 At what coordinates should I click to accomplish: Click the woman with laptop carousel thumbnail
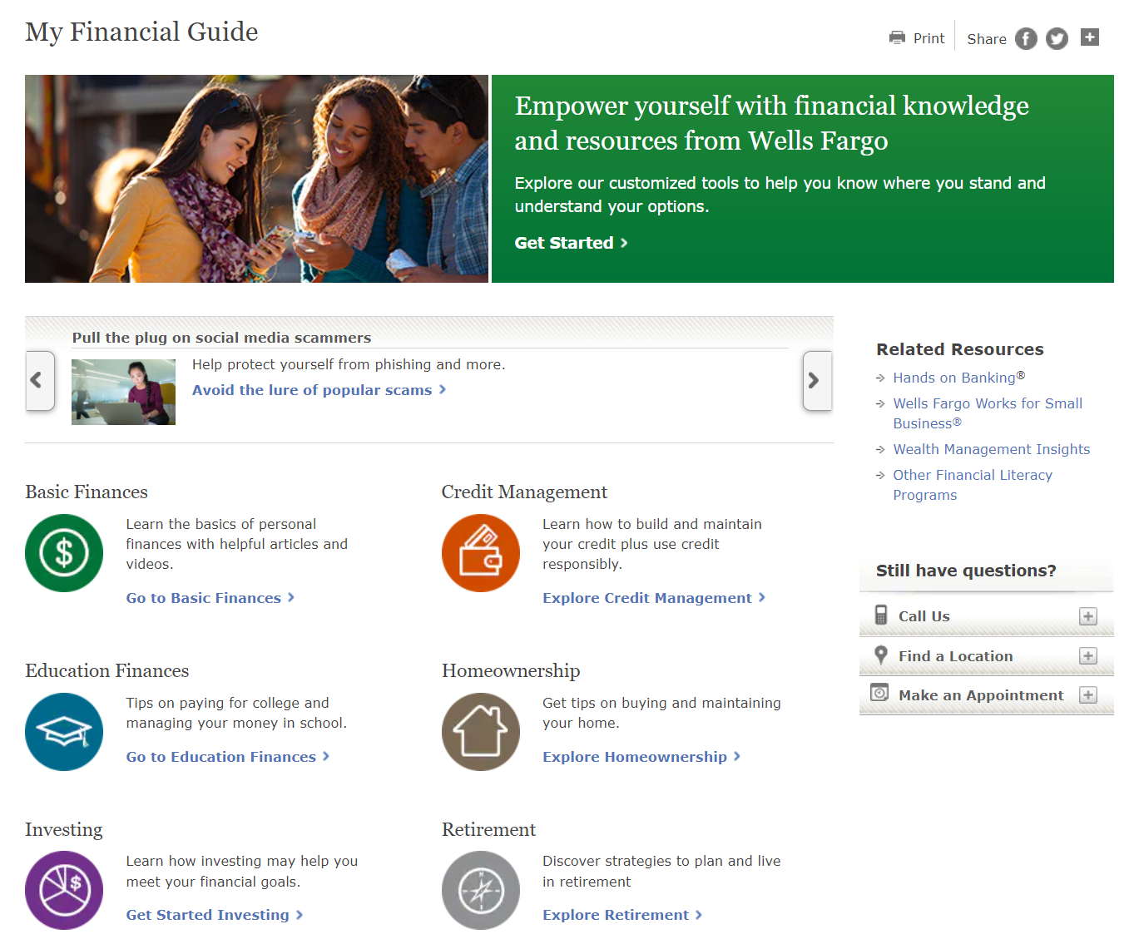pos(123,392)
